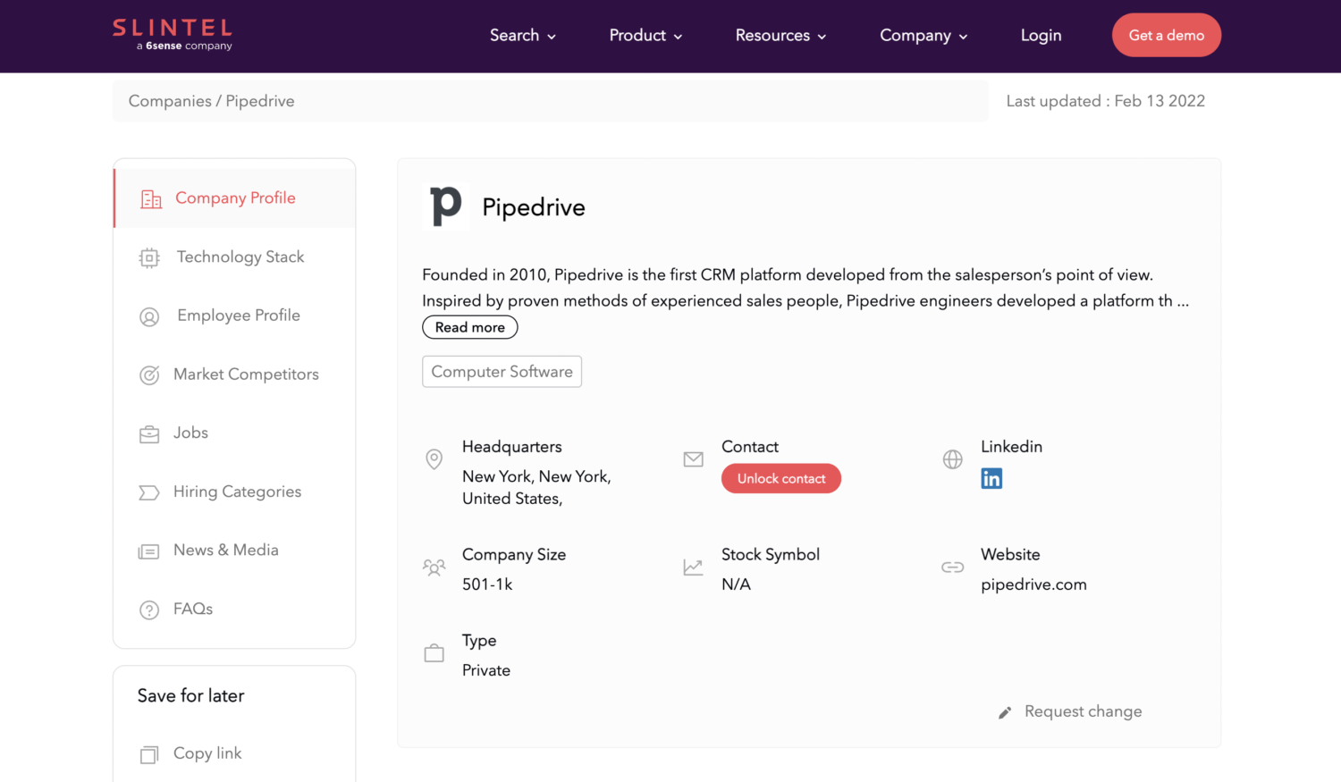
Task: Click the 'New York, New York,' headquarters text
Action: pos(536,476)
